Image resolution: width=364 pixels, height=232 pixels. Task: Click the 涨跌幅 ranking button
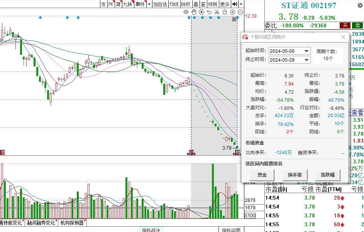click(328, 175)
